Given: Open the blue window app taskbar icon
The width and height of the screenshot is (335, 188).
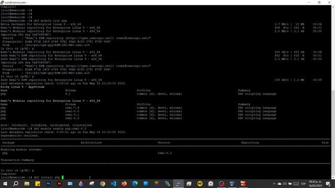Looking at the screenshot, I should coord(70,183).
